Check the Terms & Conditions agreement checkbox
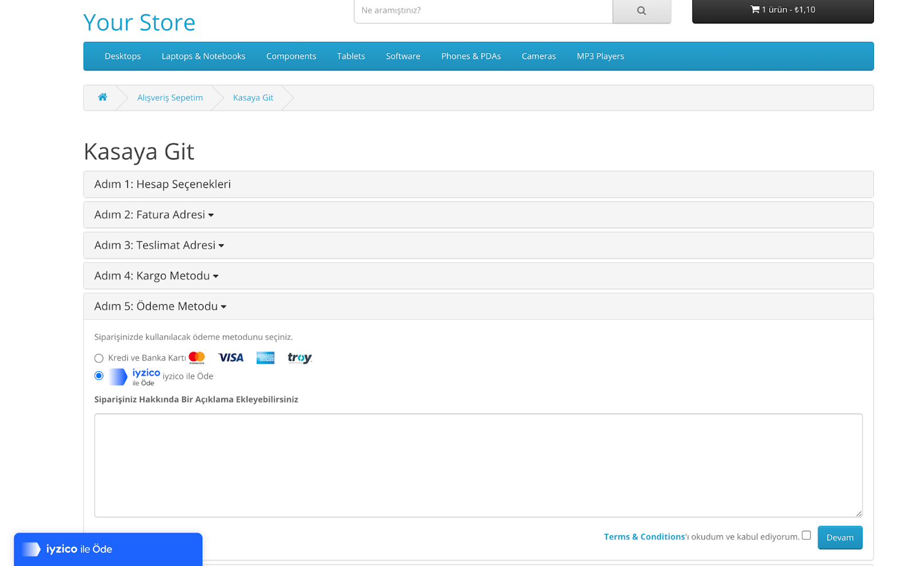This screenshot has width=917, height=566. 806,535
